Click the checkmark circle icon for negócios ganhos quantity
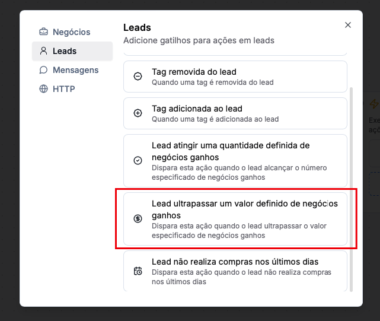380x321 pixels. click(138, 161)
